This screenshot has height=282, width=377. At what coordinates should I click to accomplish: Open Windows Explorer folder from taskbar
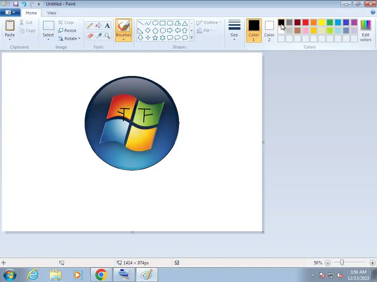[x=56, y=275]
